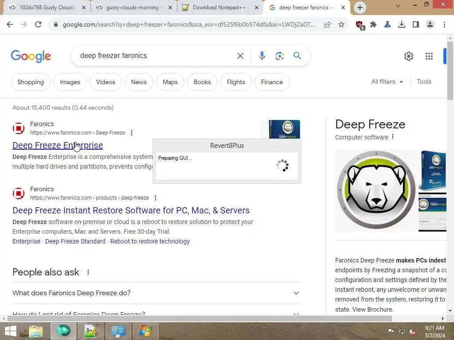454x340 pixels.
Task: Open File Explorer from taskbar
Action: (x=35, y=331)
